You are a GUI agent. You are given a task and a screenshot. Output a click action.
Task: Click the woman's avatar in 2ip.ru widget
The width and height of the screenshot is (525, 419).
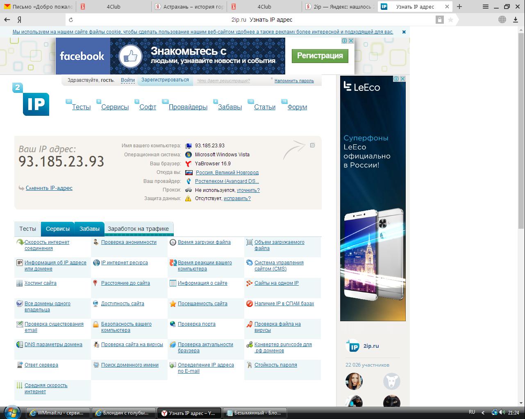pos(354,381)
